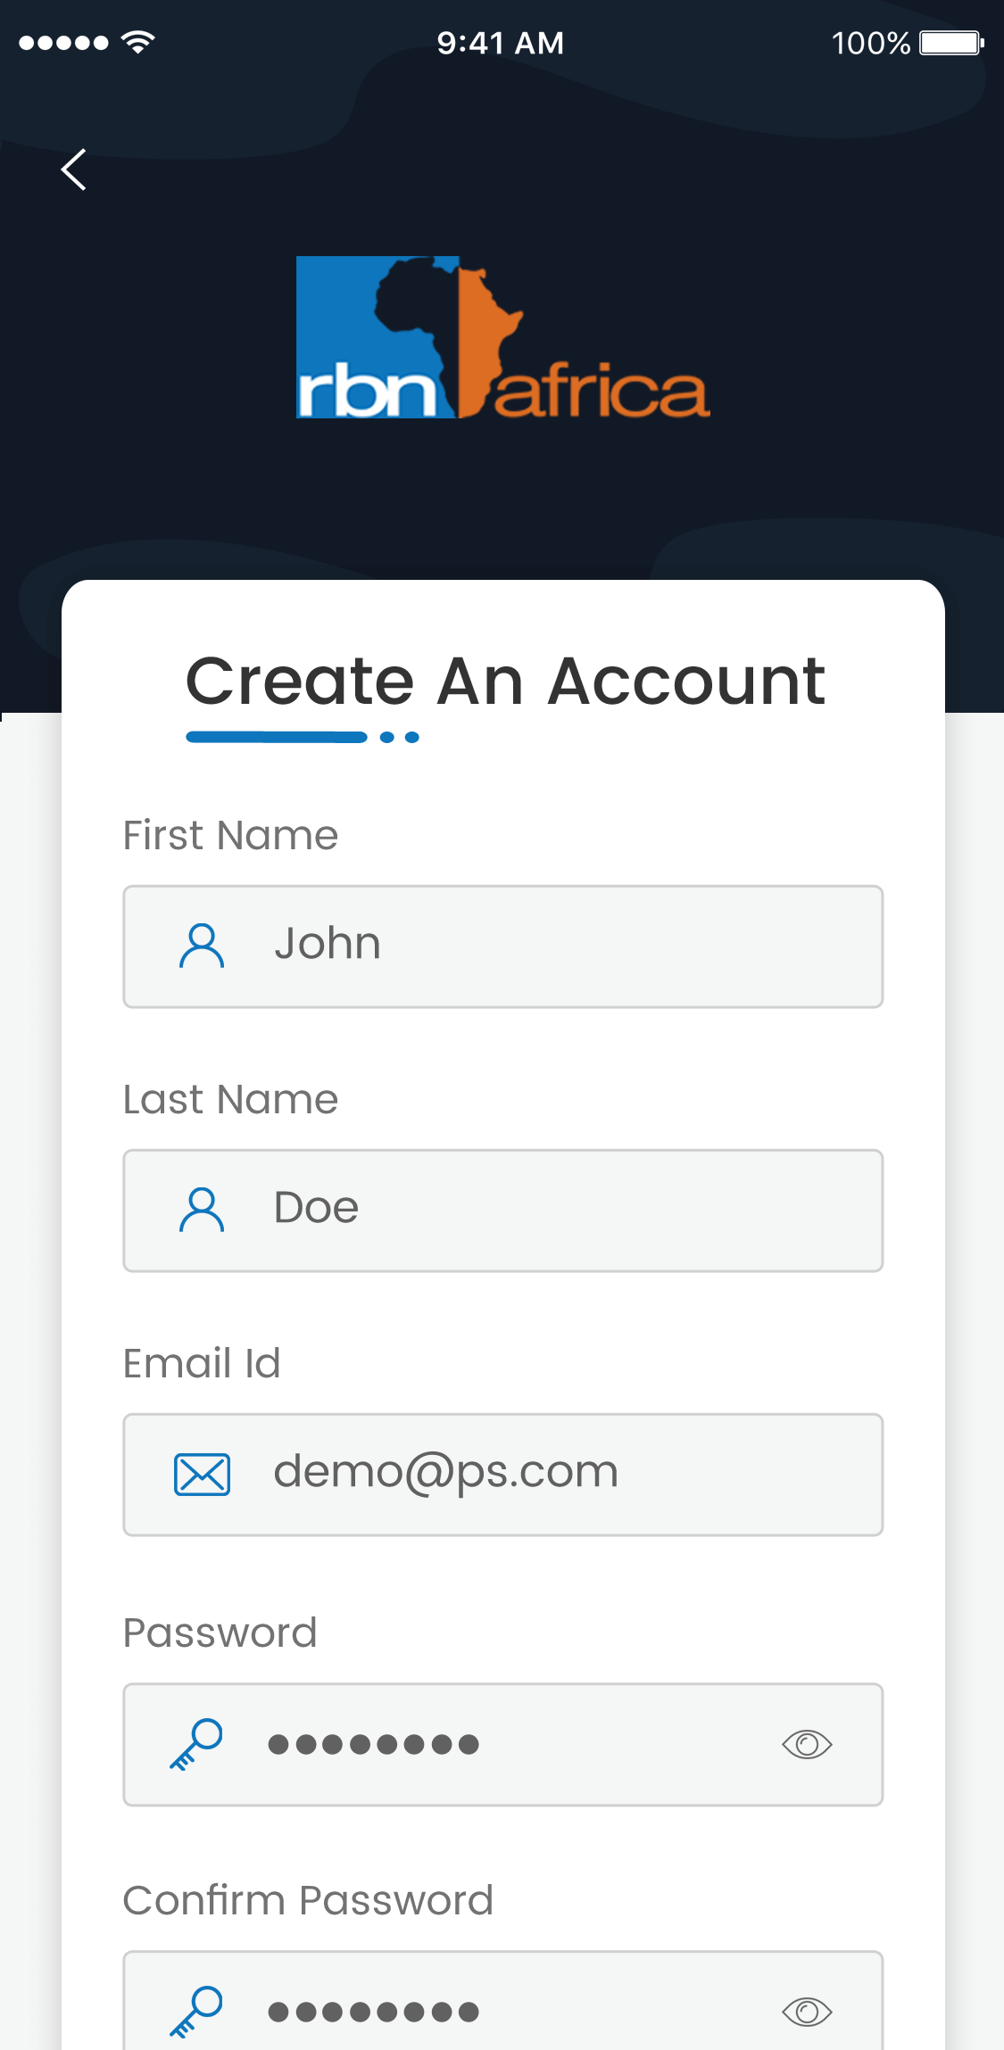The image size is (1004, 2050).
Task: Click the key icon in Confirm Password
Action: click(196, 2011)
